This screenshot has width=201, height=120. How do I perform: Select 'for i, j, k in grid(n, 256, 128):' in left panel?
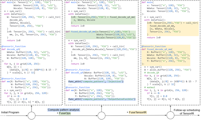pos(26,93)
